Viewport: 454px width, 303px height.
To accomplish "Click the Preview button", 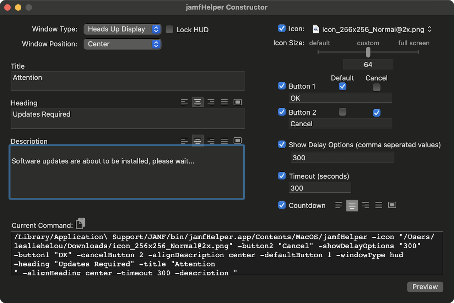I will 425,287.
